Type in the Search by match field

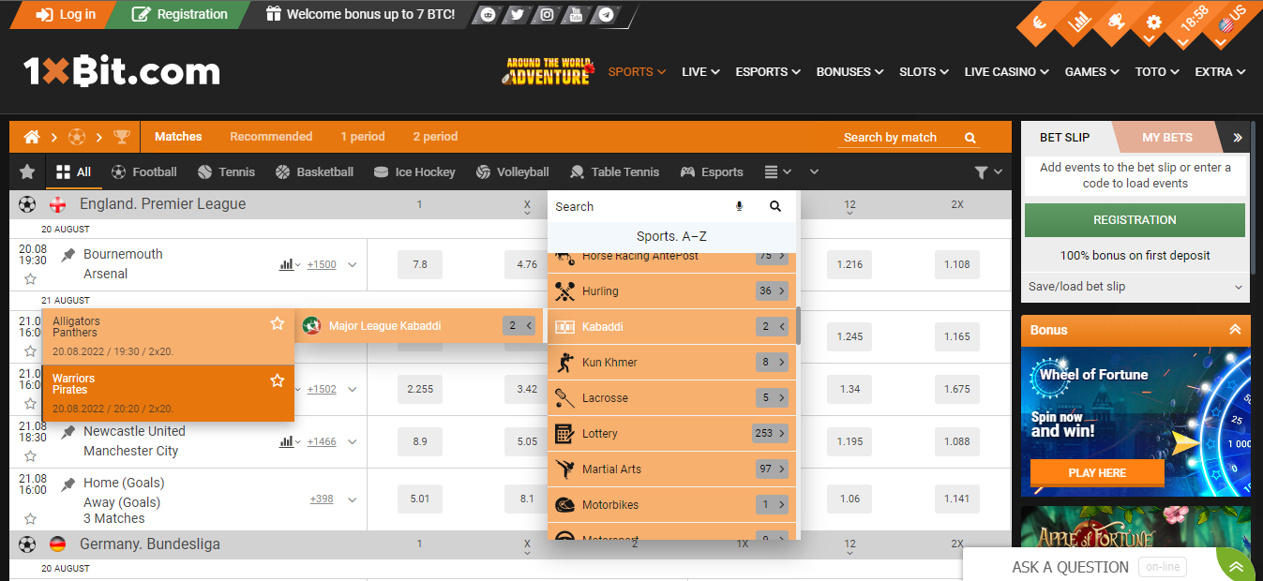pyautogui.click(x=891, y=137)
